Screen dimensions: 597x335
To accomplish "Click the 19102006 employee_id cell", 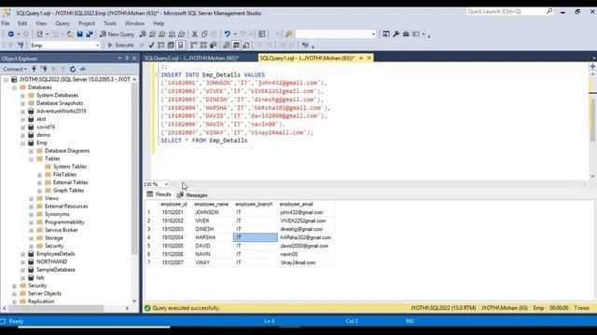I will click(175, 254).
